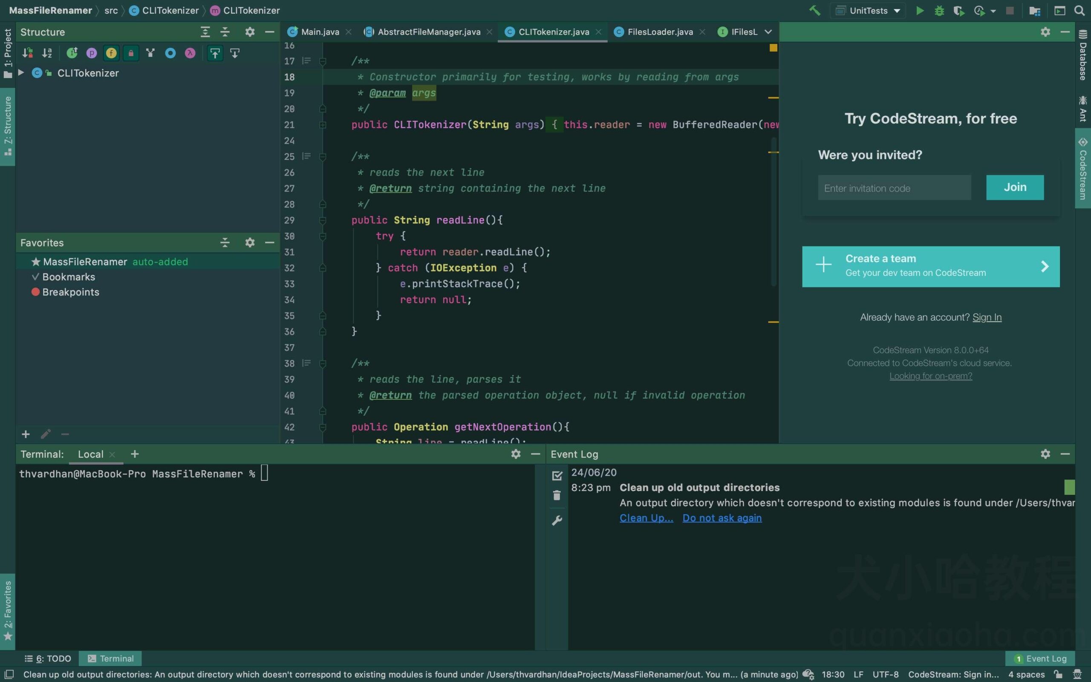Viewport: 1091px width, 682px height.
Task: Click the Sign In link on CodeStream panel
Action: tap(987, 317)
